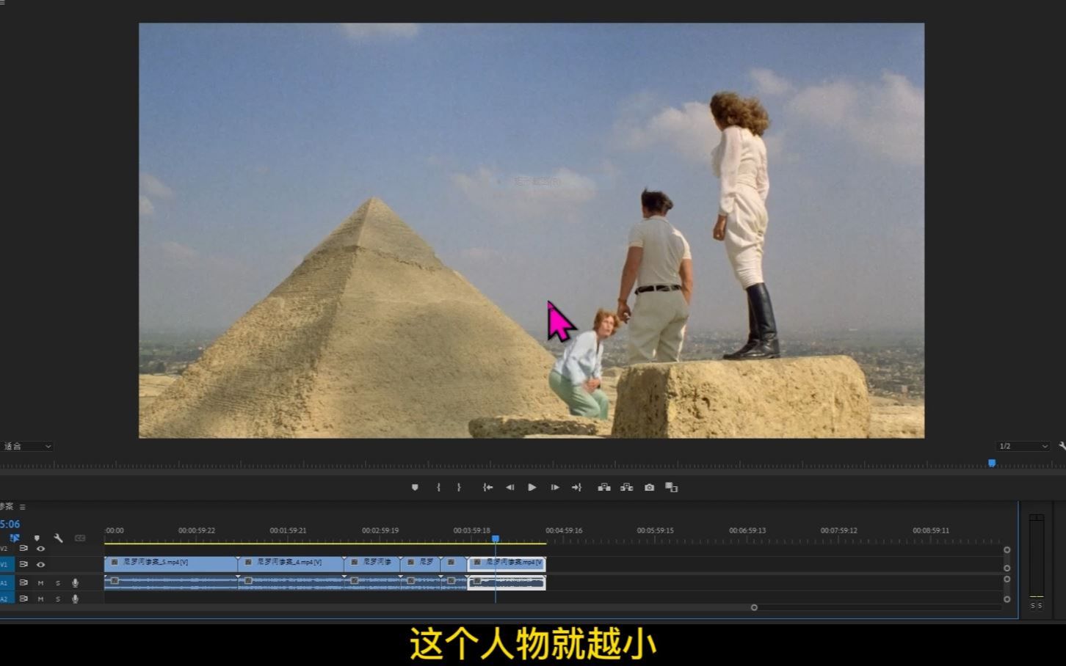Toggle sync lock on track A1
The height and width of the screenshot is (666, 1066).
[23, 582]
